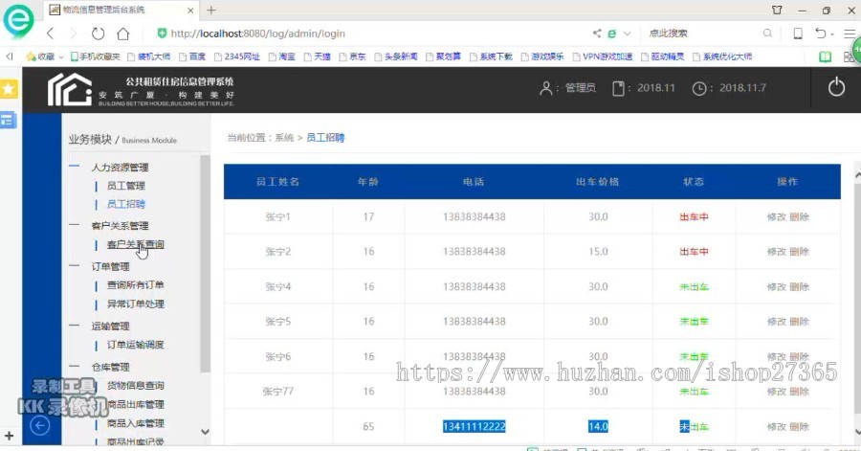Click the green e compatibility mode icon
Viewport: 861px width, 451px height.
pos(611,34)
